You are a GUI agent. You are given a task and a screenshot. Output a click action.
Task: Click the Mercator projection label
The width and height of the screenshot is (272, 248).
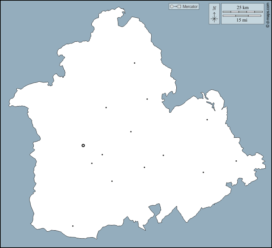190,7
